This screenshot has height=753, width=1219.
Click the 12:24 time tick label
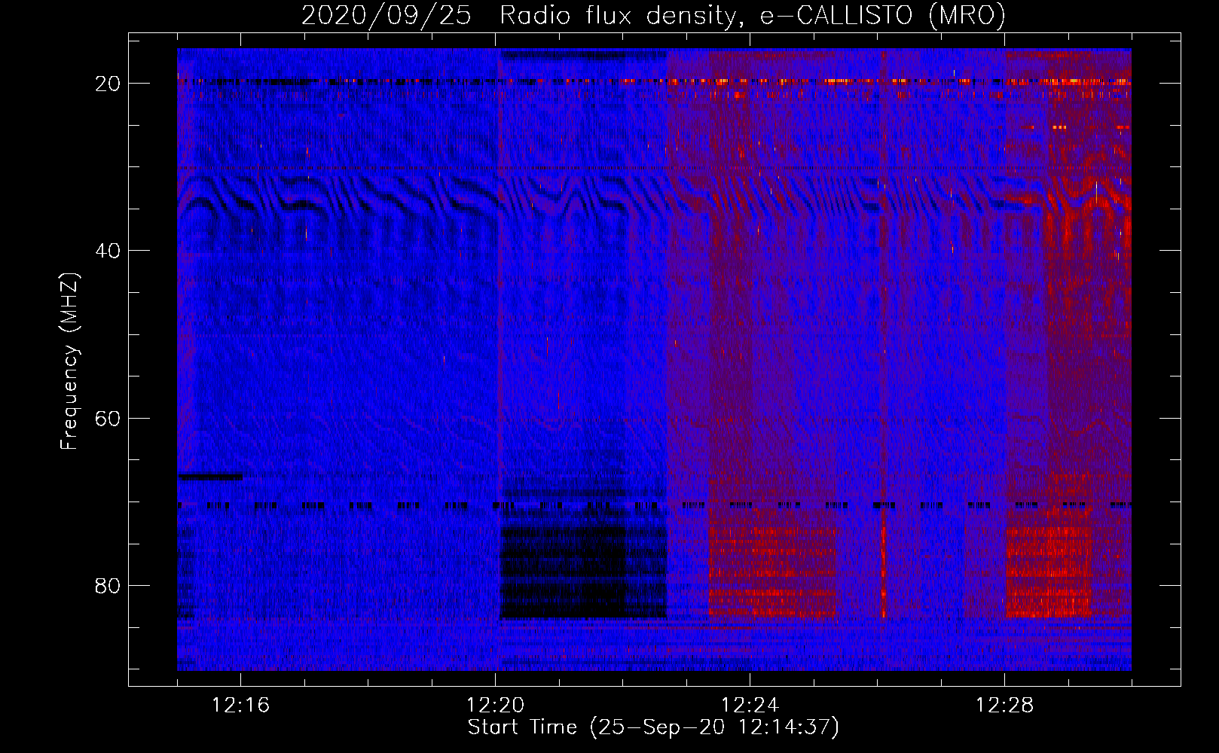pyautogui.click(x=750, y=706)
